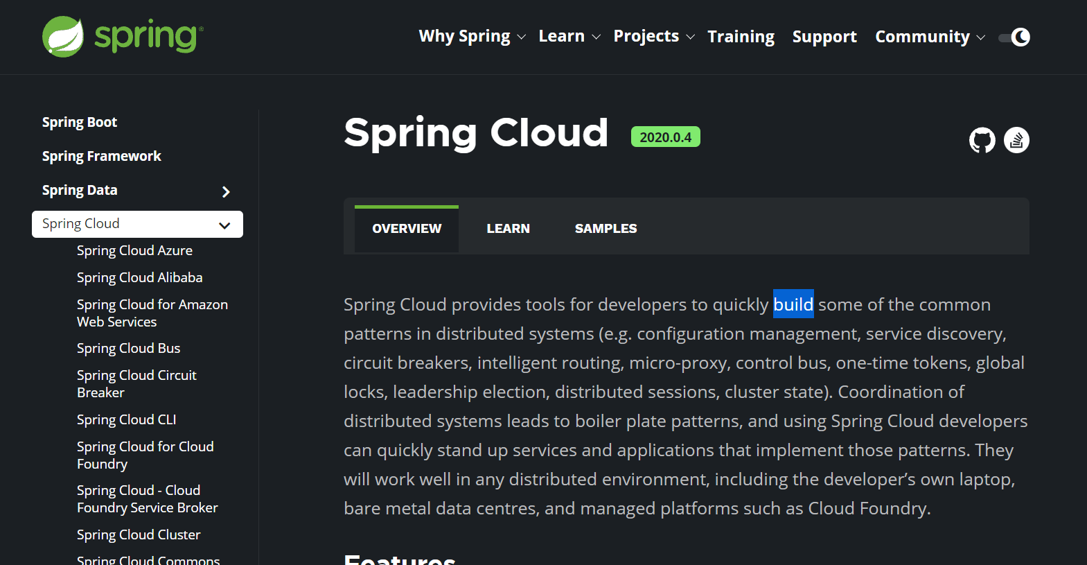Viewport: 1087px width, 565px height.
Task: Expand the Learn navigation dropdown
Action: [569, 37]
